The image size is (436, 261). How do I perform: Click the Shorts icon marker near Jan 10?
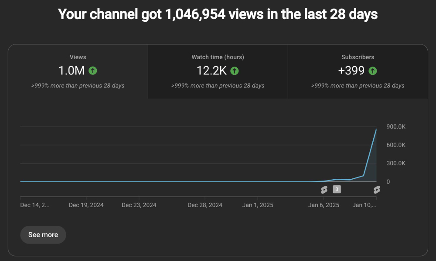tap(377, 190)
